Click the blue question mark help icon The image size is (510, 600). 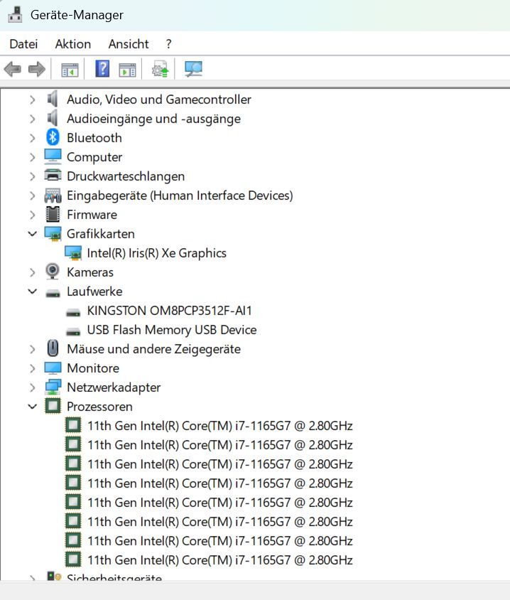pos(102,69)
